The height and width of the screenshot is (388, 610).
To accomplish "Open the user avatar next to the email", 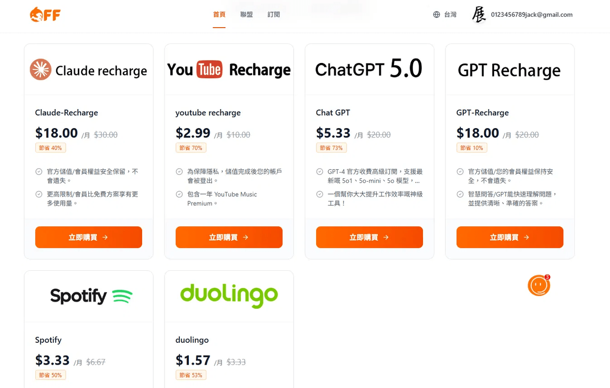I will (x=478, y=15).
